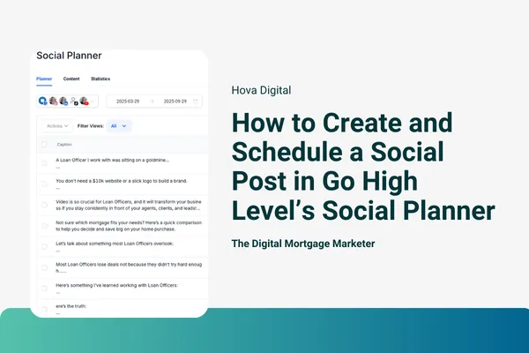Image resolution: width=529 pixels, height=353 pixels.
Task: Click end date 2025-09-29 field
Action: 175,101
